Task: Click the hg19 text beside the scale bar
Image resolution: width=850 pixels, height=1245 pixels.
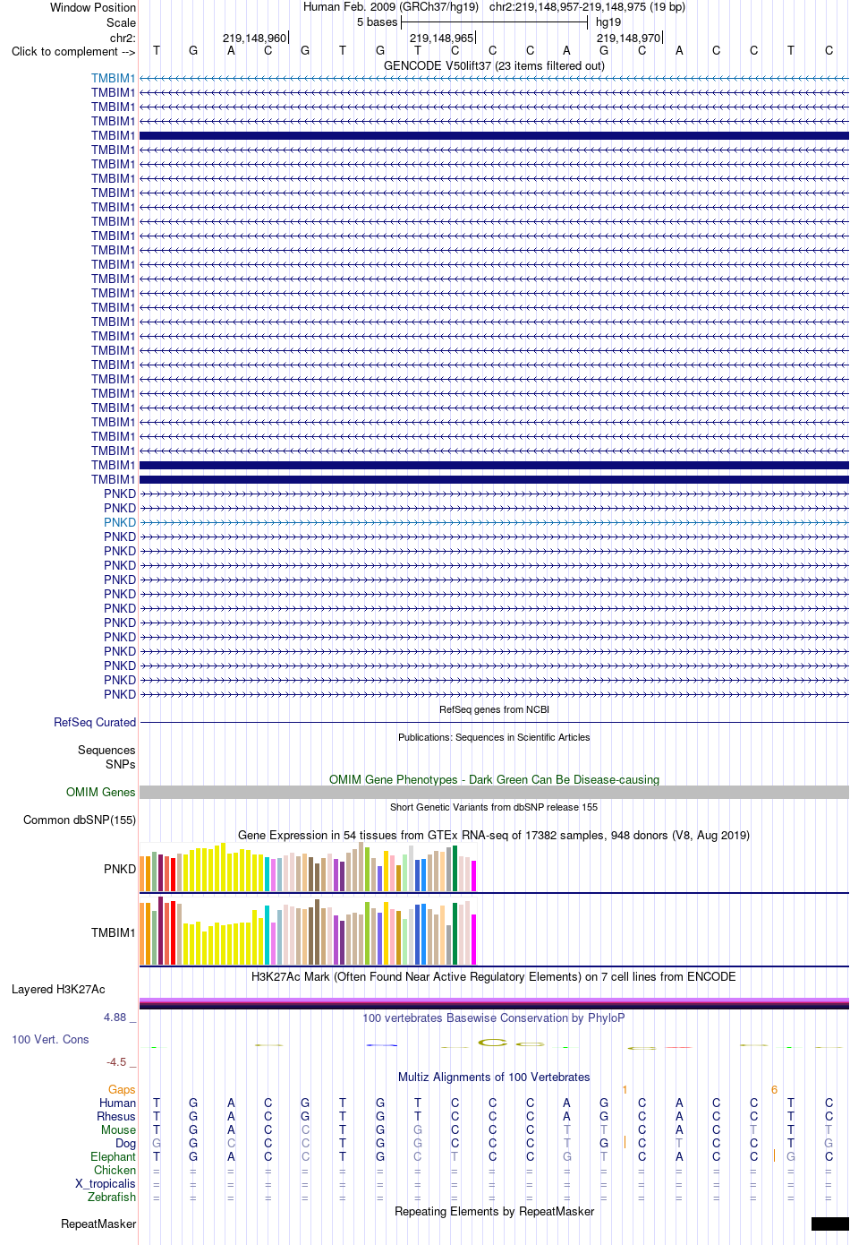Action: tap(608, 22)
